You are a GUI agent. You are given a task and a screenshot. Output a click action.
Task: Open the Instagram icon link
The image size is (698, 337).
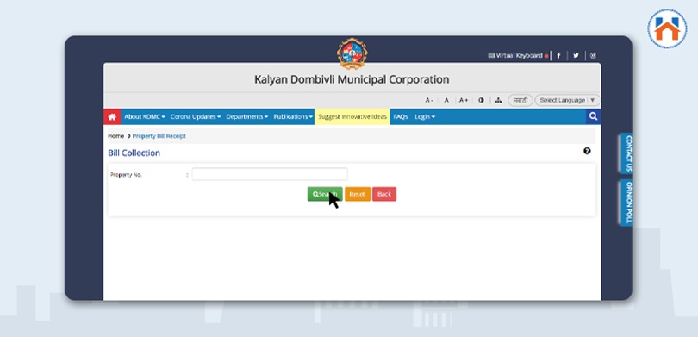point(593,56)
